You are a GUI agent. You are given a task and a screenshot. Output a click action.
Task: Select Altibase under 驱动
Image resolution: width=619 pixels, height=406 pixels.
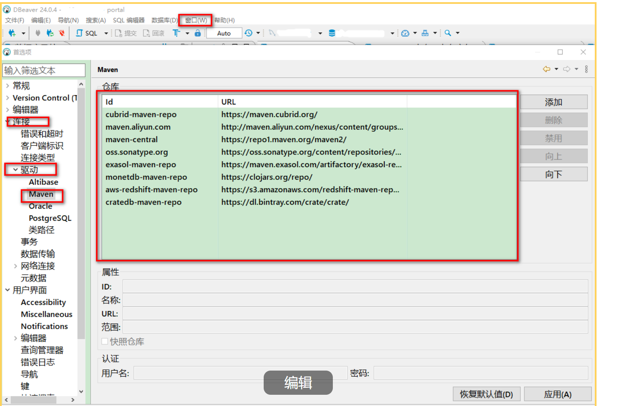[x=43, y=182]
